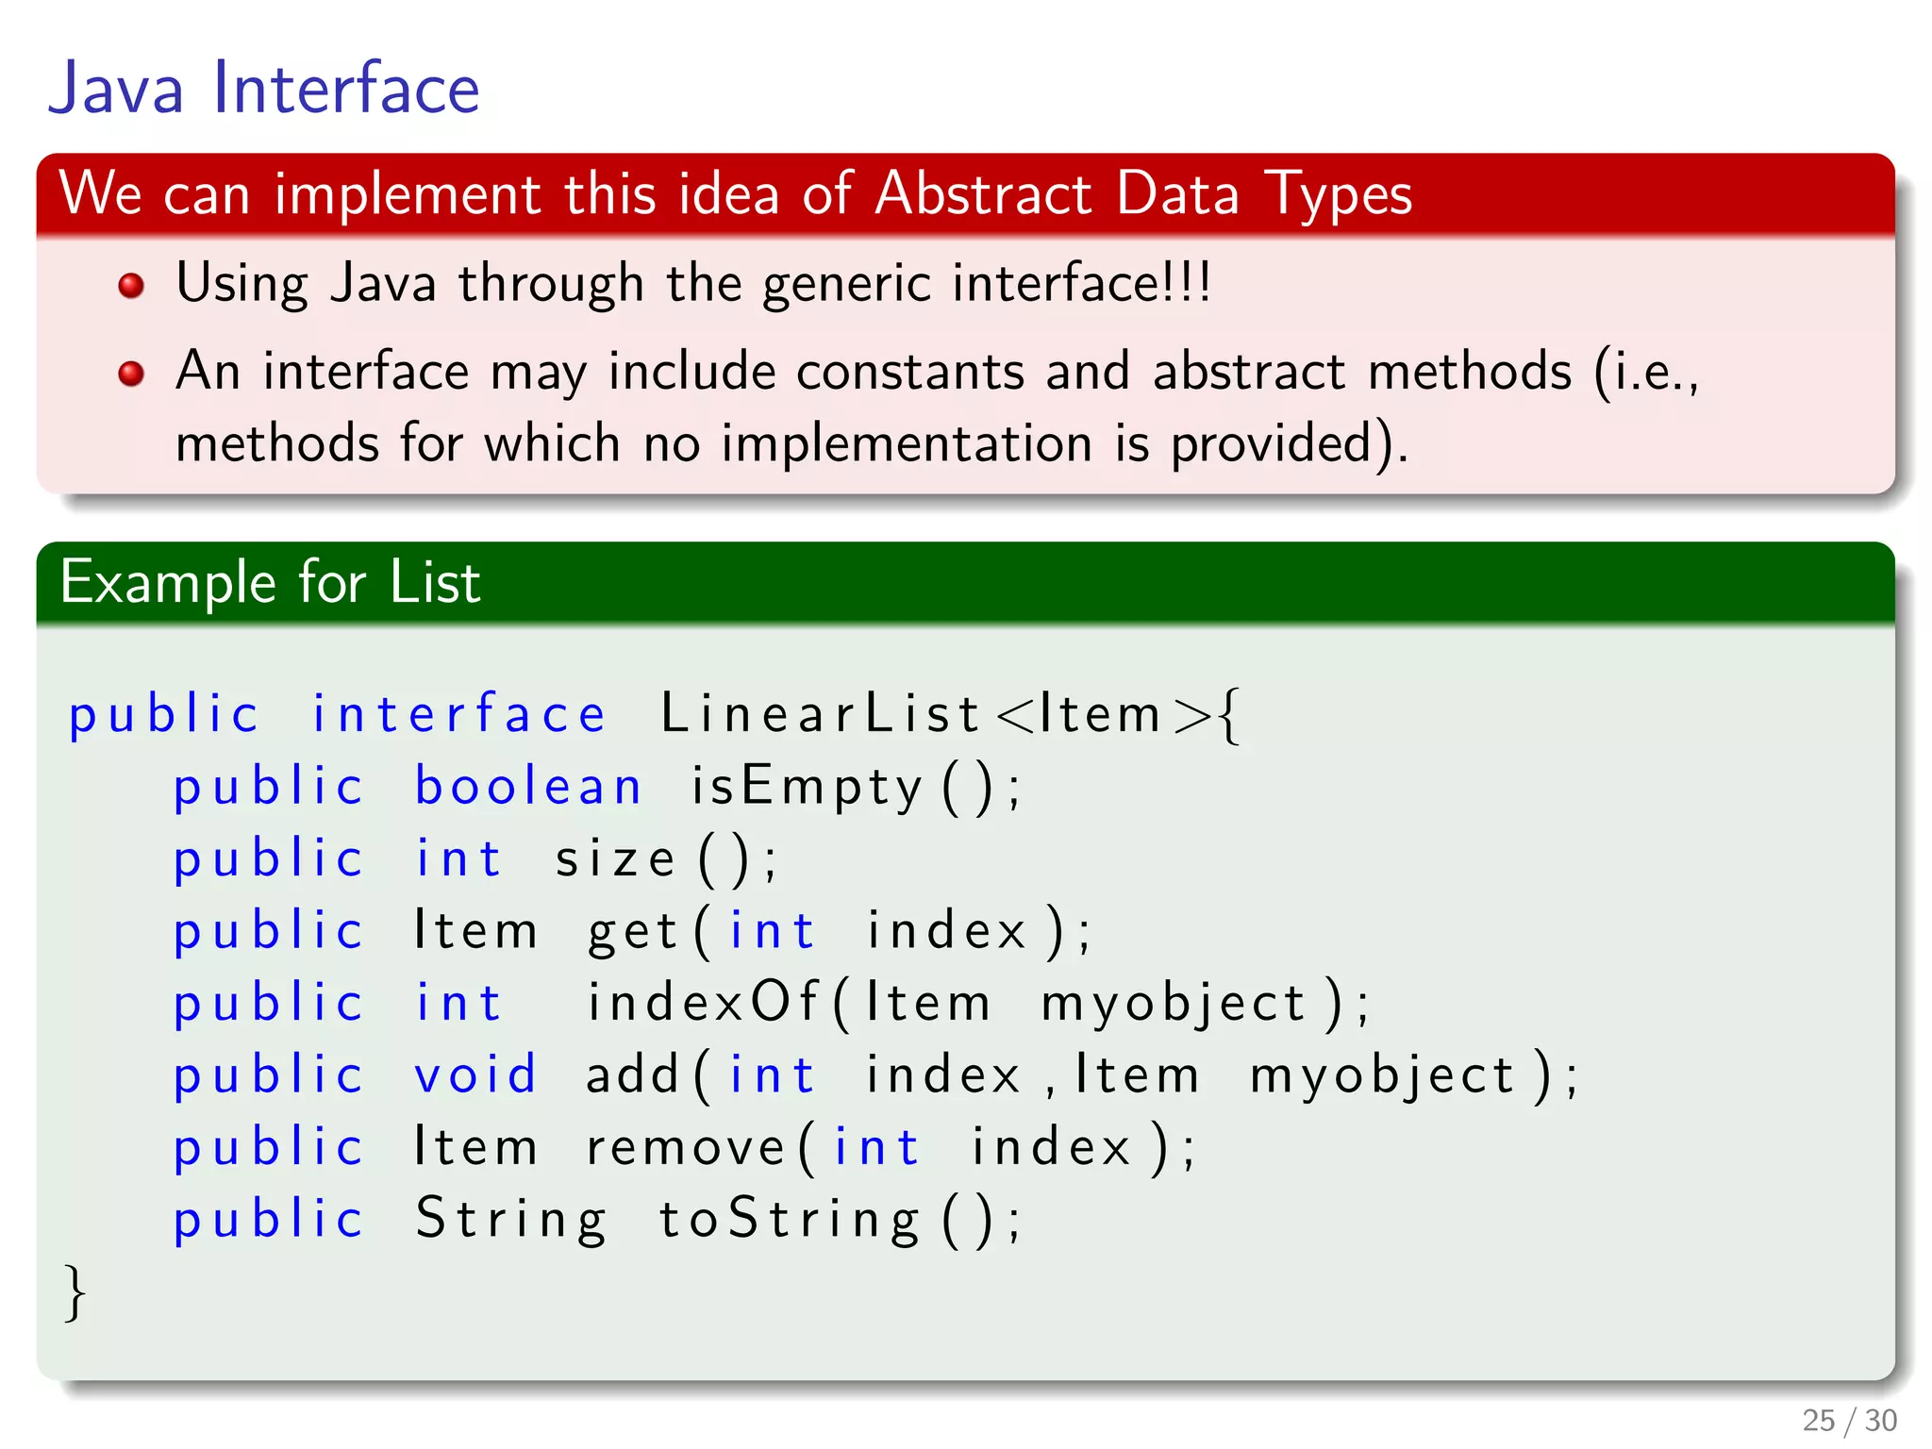Click the text "methods for which no implementation"

[x=634, y=443]
